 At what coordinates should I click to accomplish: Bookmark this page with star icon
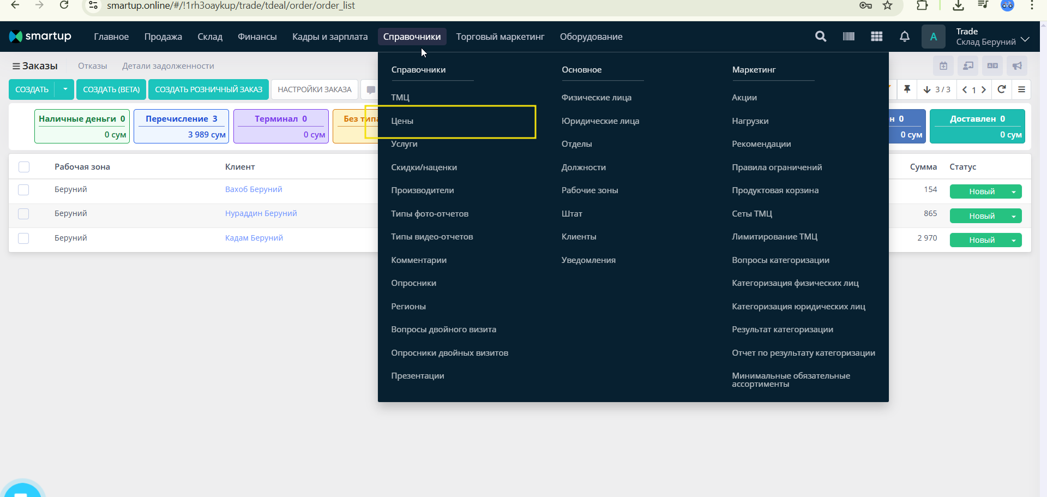(888, 5)
